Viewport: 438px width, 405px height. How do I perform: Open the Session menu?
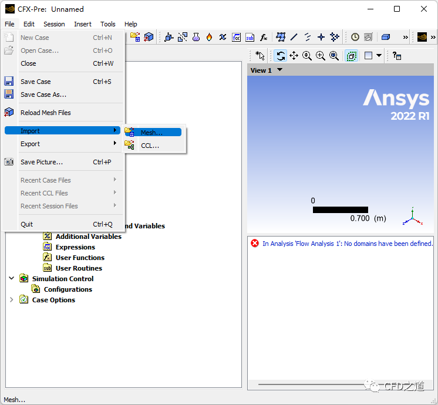point(54,24)
